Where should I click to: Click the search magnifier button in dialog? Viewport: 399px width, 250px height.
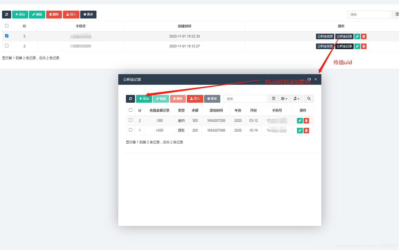309,99
